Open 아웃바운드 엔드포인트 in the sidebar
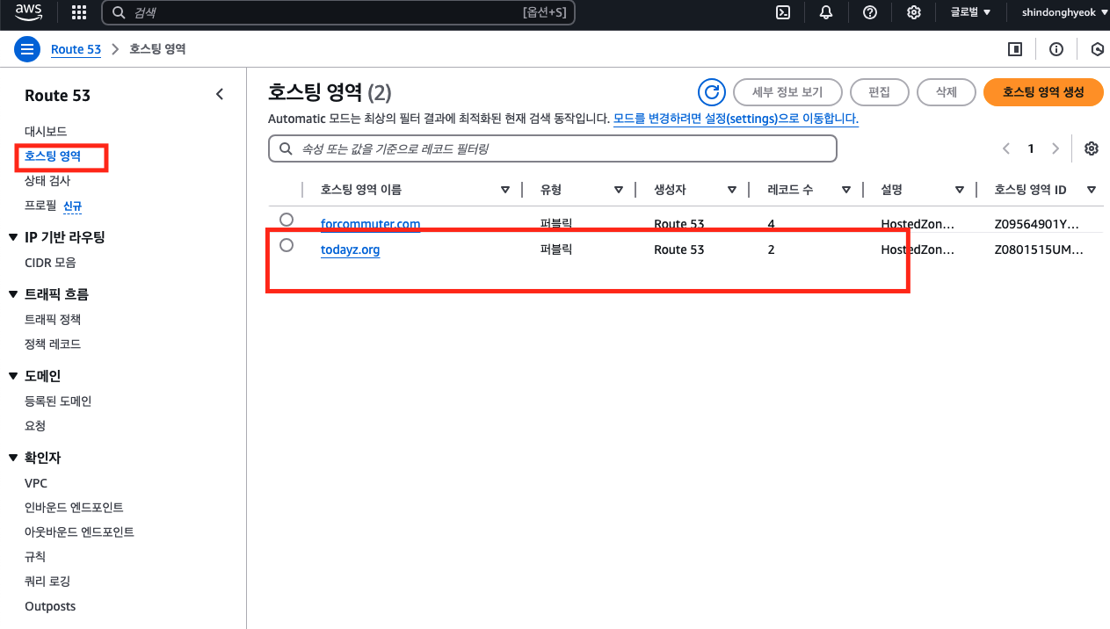The width and height of the screenshot is (1110, 629). tap(79, 531)
